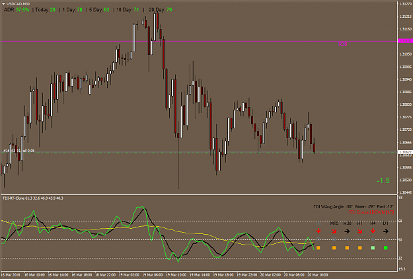Click the '16 Mar 18:00' time label
The height and width of the screenshot is (279, 413).
[82, 275]
